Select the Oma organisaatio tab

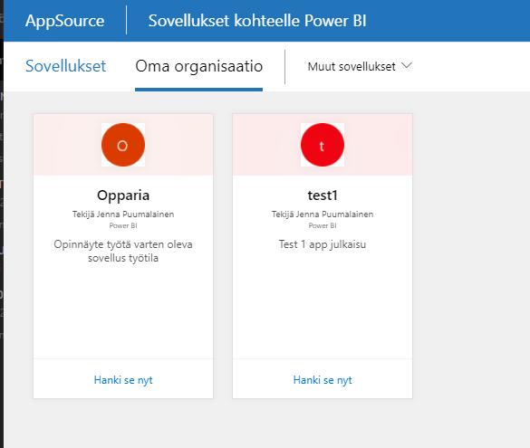tap(198, 66)
